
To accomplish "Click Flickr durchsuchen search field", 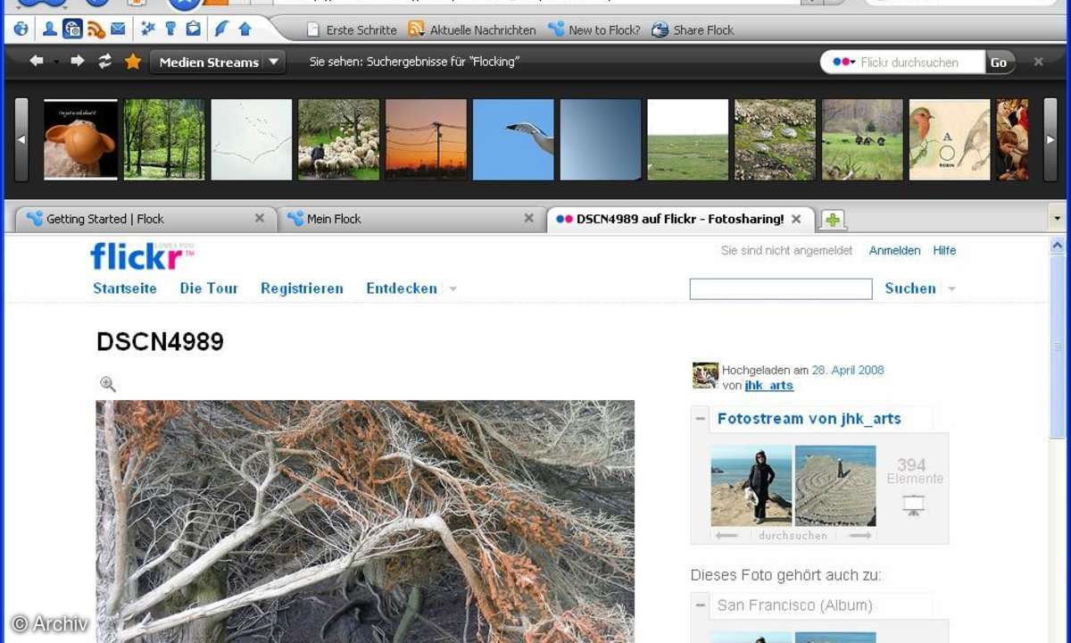I will pyautogui.click(x=920, y=62).
